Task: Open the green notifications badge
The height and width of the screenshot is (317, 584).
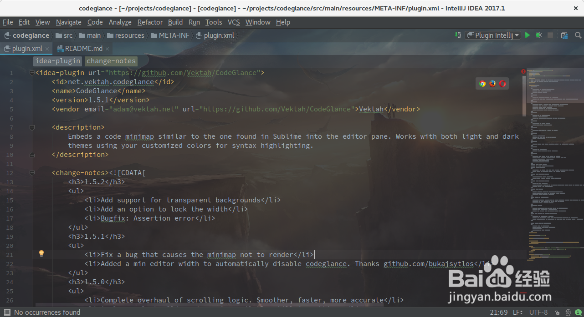Action: click(578, 312)
